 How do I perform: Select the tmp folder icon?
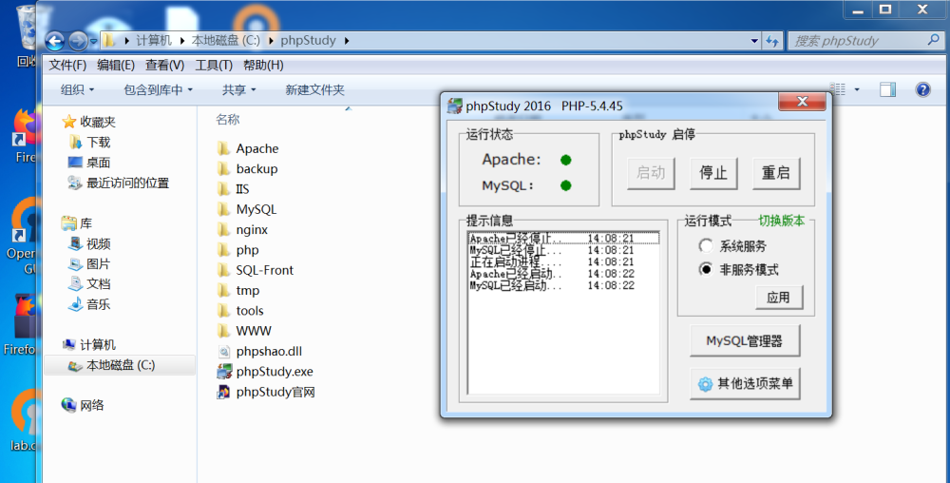click(224, 291)
